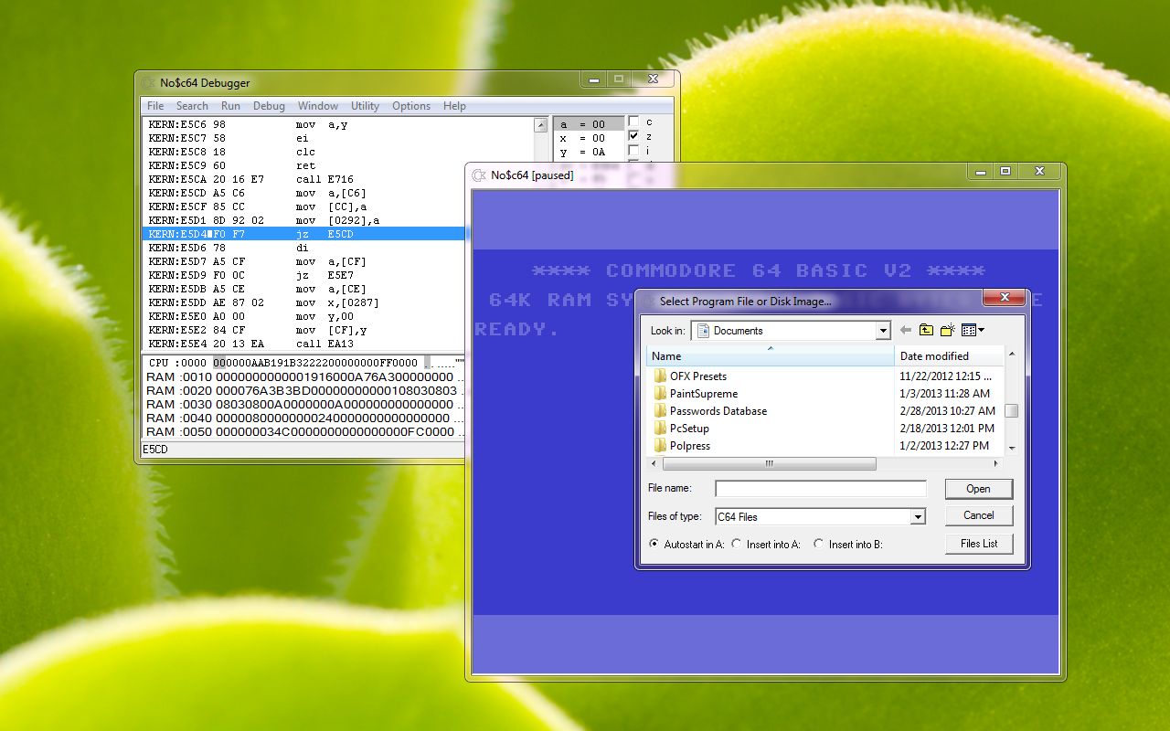This screenshot has width=1170, height=731.
Task: Open the Search menu in debugger
Action: tap(192, 106)
